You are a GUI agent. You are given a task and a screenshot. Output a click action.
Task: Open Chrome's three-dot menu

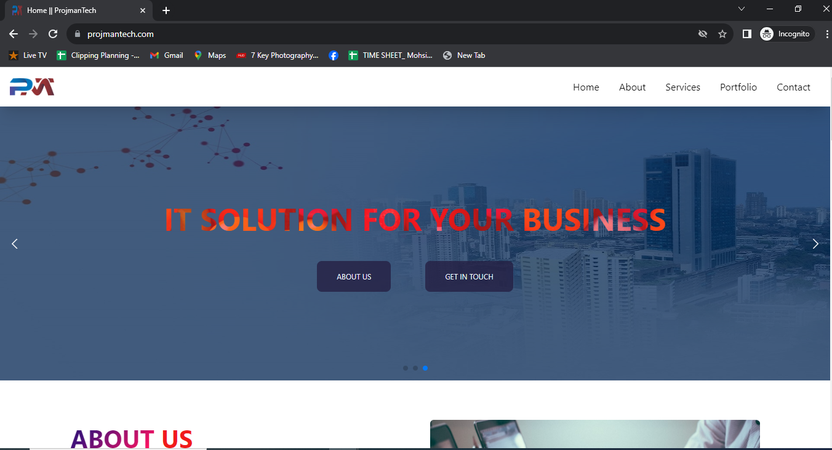tap(827, 34)
